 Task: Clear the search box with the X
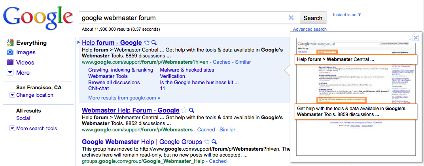pyautogui.click(x=291, y=18)
